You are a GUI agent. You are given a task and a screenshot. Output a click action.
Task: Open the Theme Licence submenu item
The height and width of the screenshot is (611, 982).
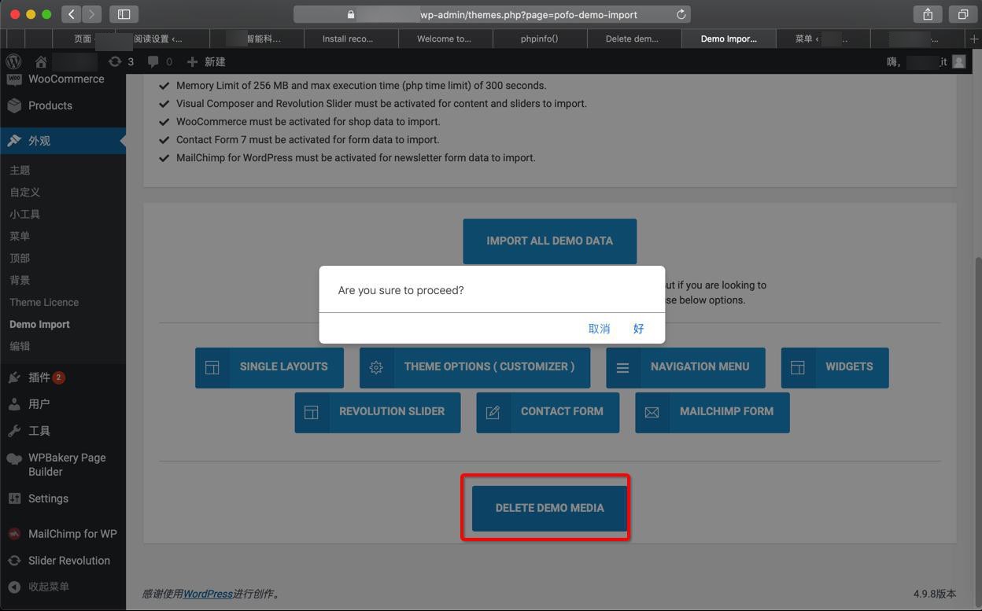point(44,302)
